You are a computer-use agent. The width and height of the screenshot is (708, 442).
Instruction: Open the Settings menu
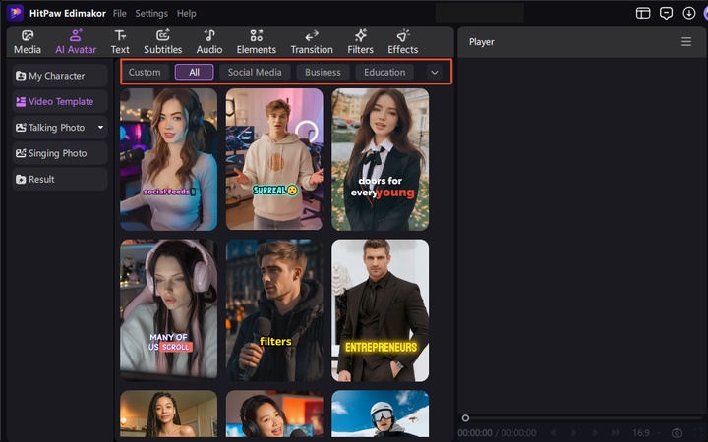coord(151,13)
